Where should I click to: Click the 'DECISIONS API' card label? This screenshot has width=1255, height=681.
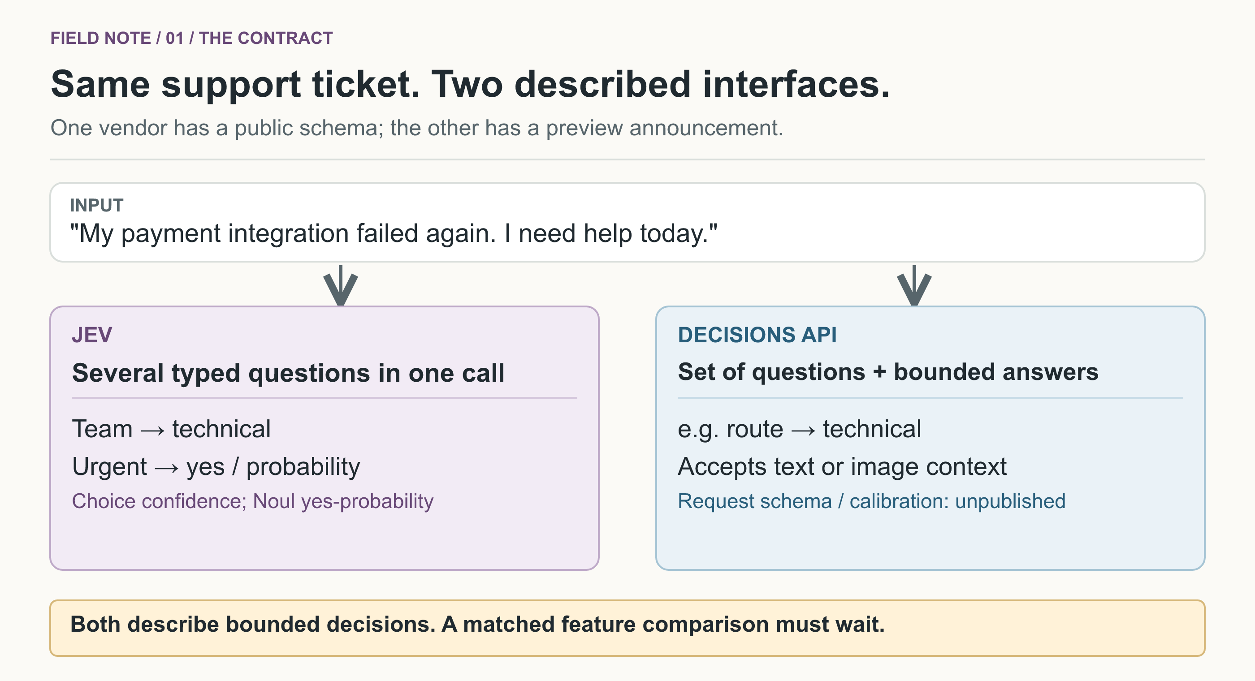[757, 335]
